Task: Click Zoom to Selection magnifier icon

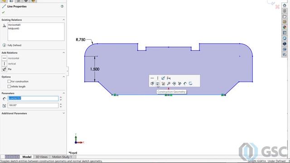Action: pos(169,84)
